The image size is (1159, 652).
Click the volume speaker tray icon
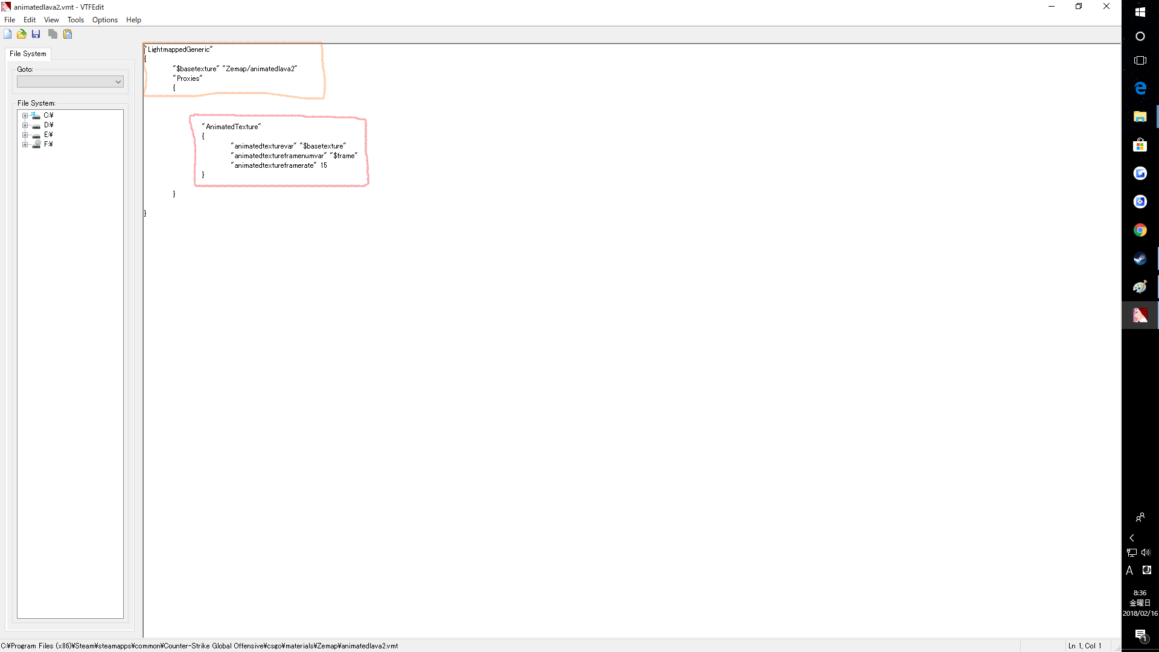1146,552
